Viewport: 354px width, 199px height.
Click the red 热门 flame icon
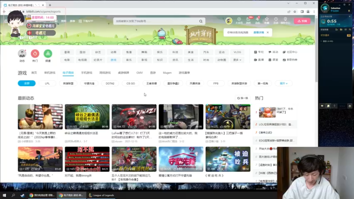tap(35, 54)
